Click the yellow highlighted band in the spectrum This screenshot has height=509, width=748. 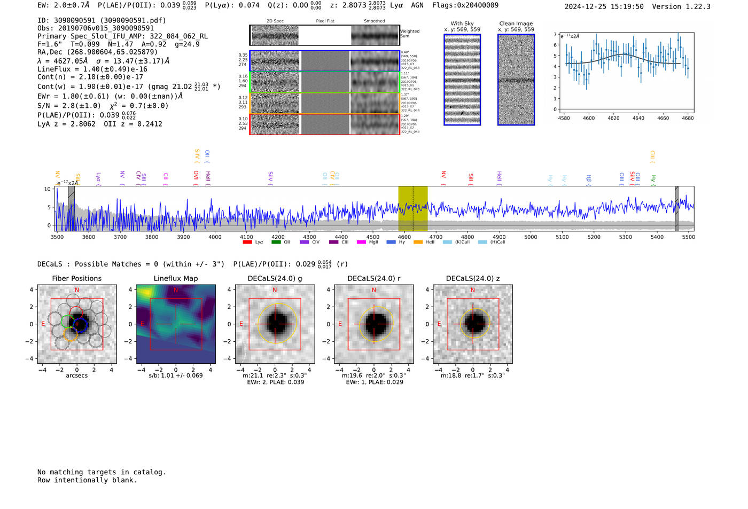413,209
